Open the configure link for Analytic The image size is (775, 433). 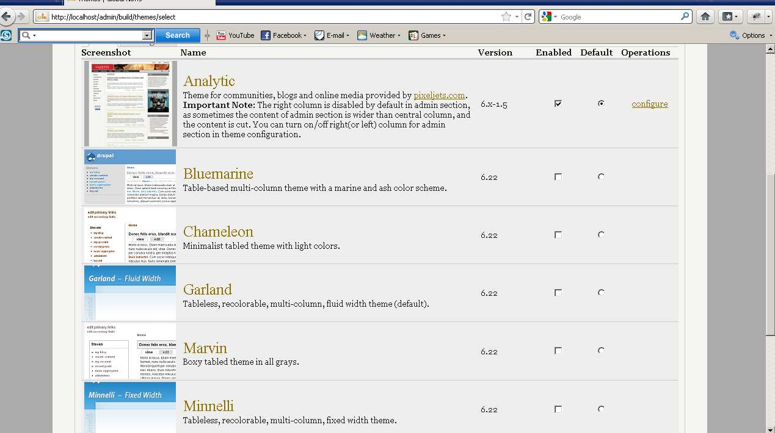click(x=650, y=104)
